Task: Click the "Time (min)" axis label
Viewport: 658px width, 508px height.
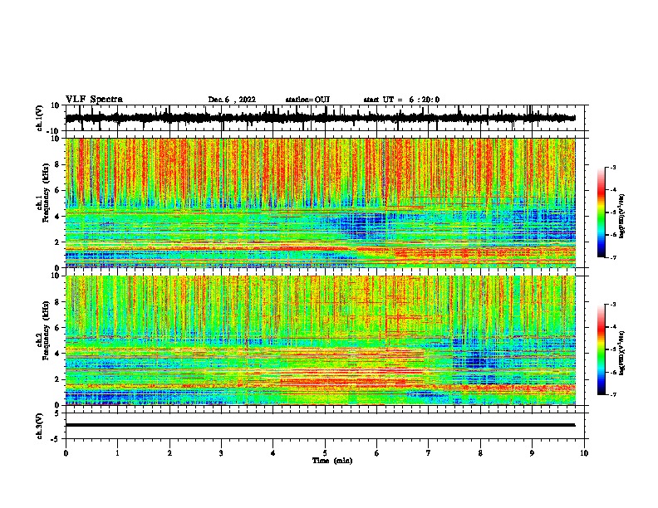Action: click(x=332, y=461)
